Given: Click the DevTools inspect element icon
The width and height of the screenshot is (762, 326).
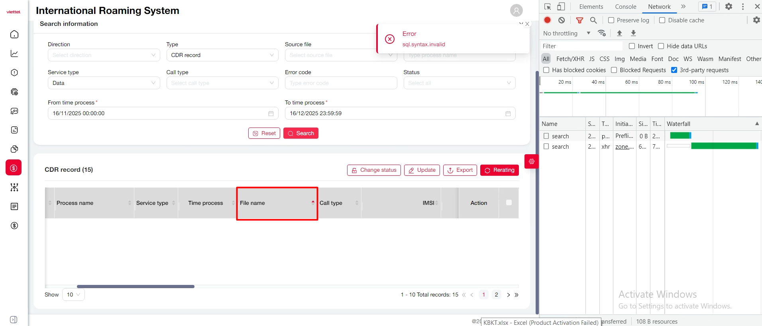Looking at the screenshot, I should point(548,7).
